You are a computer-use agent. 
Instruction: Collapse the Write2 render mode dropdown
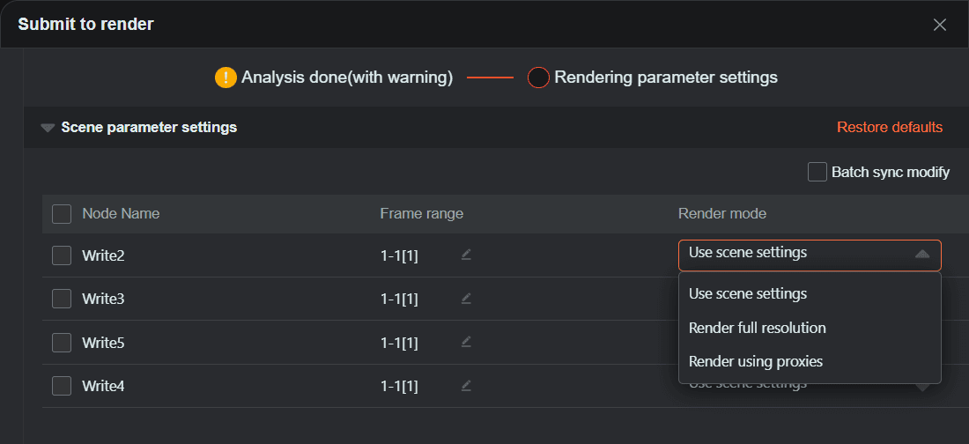pyautogui.click(x=921, y=255)
